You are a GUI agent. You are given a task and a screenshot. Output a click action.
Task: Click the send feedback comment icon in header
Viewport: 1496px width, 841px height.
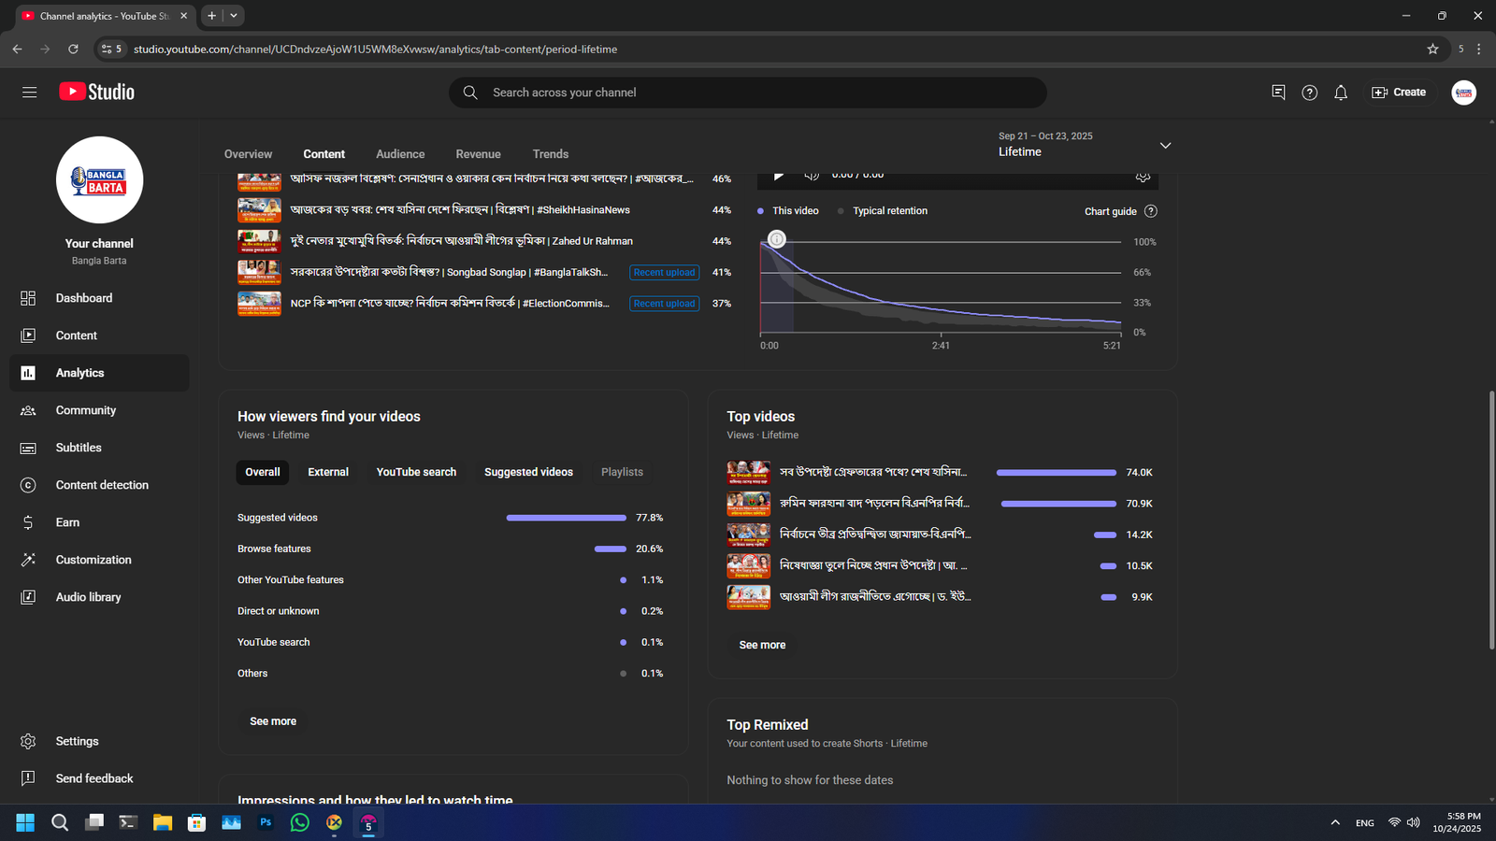(1278, 93)
